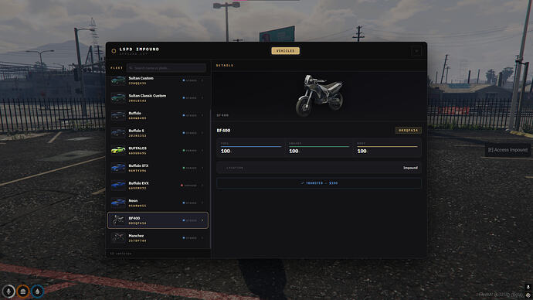Click the Buffalo EVX name text
This screenshot has height=300, width=533.
[139, 183]
